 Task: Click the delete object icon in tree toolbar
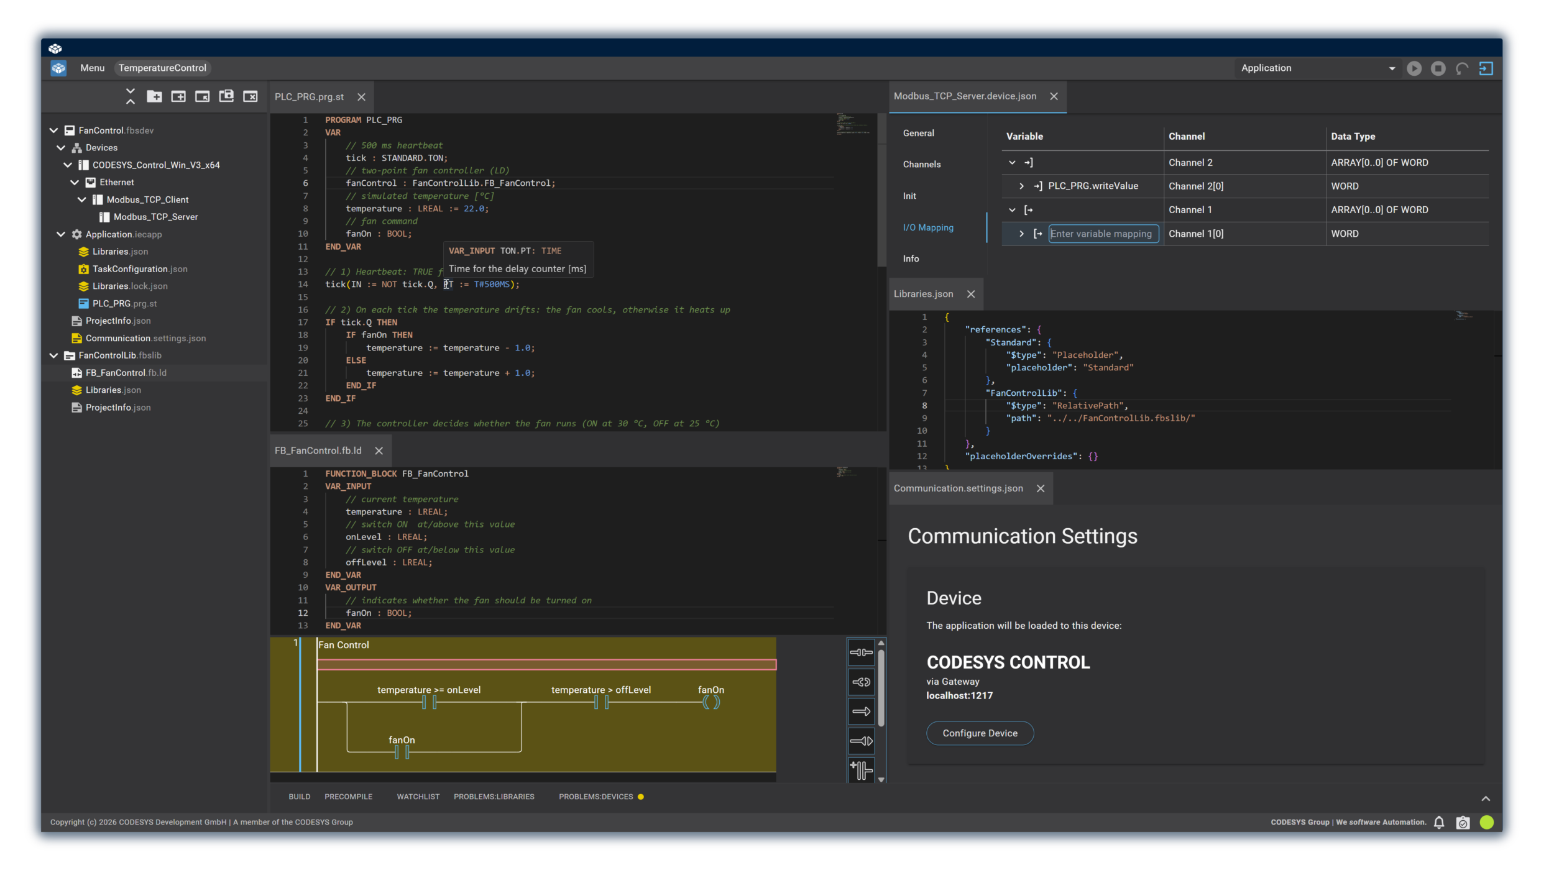click(x=250, y=96)
